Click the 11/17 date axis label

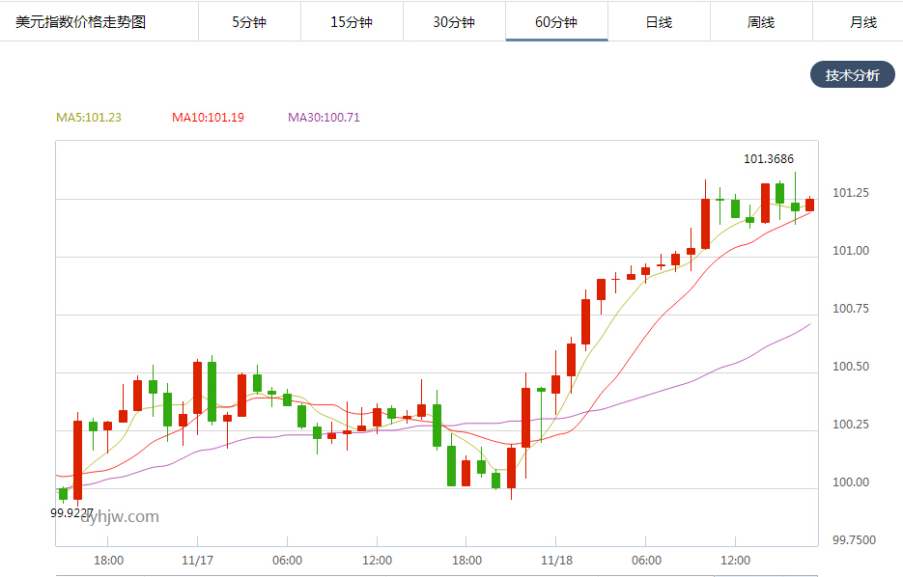point(198,561)
